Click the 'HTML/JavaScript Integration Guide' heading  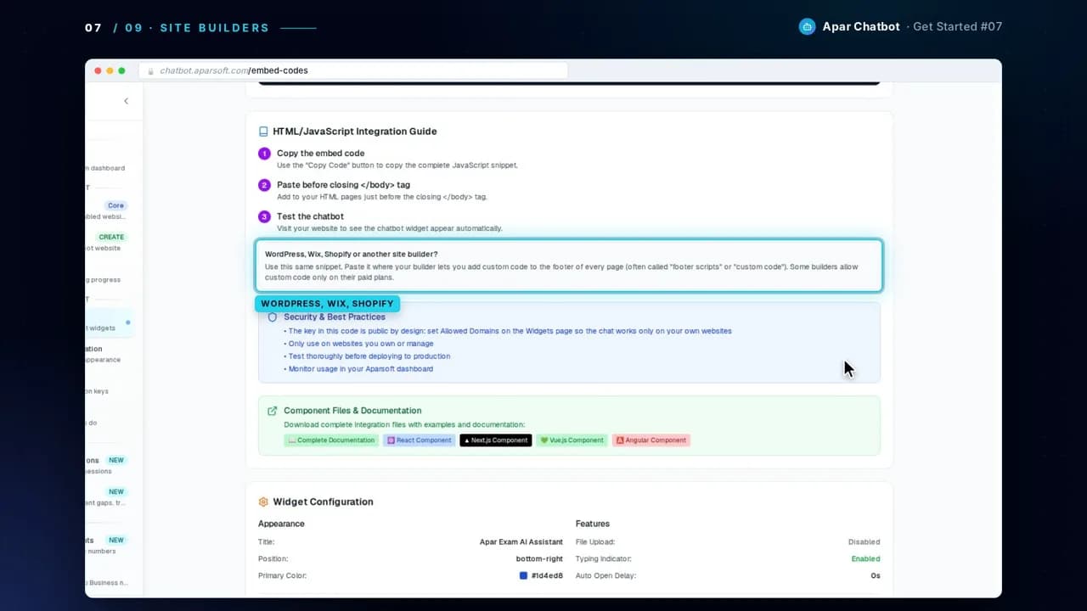click(355, 132)
